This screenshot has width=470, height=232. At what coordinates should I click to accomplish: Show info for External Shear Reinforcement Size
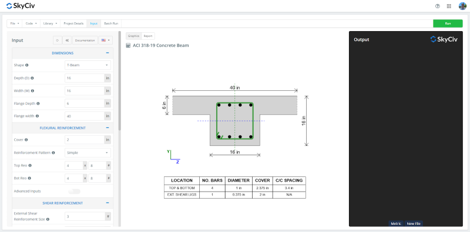(48, 219)
